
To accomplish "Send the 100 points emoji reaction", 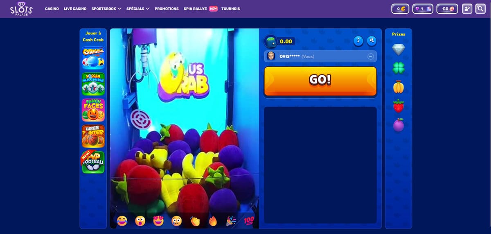I will [x=249, y=221].
